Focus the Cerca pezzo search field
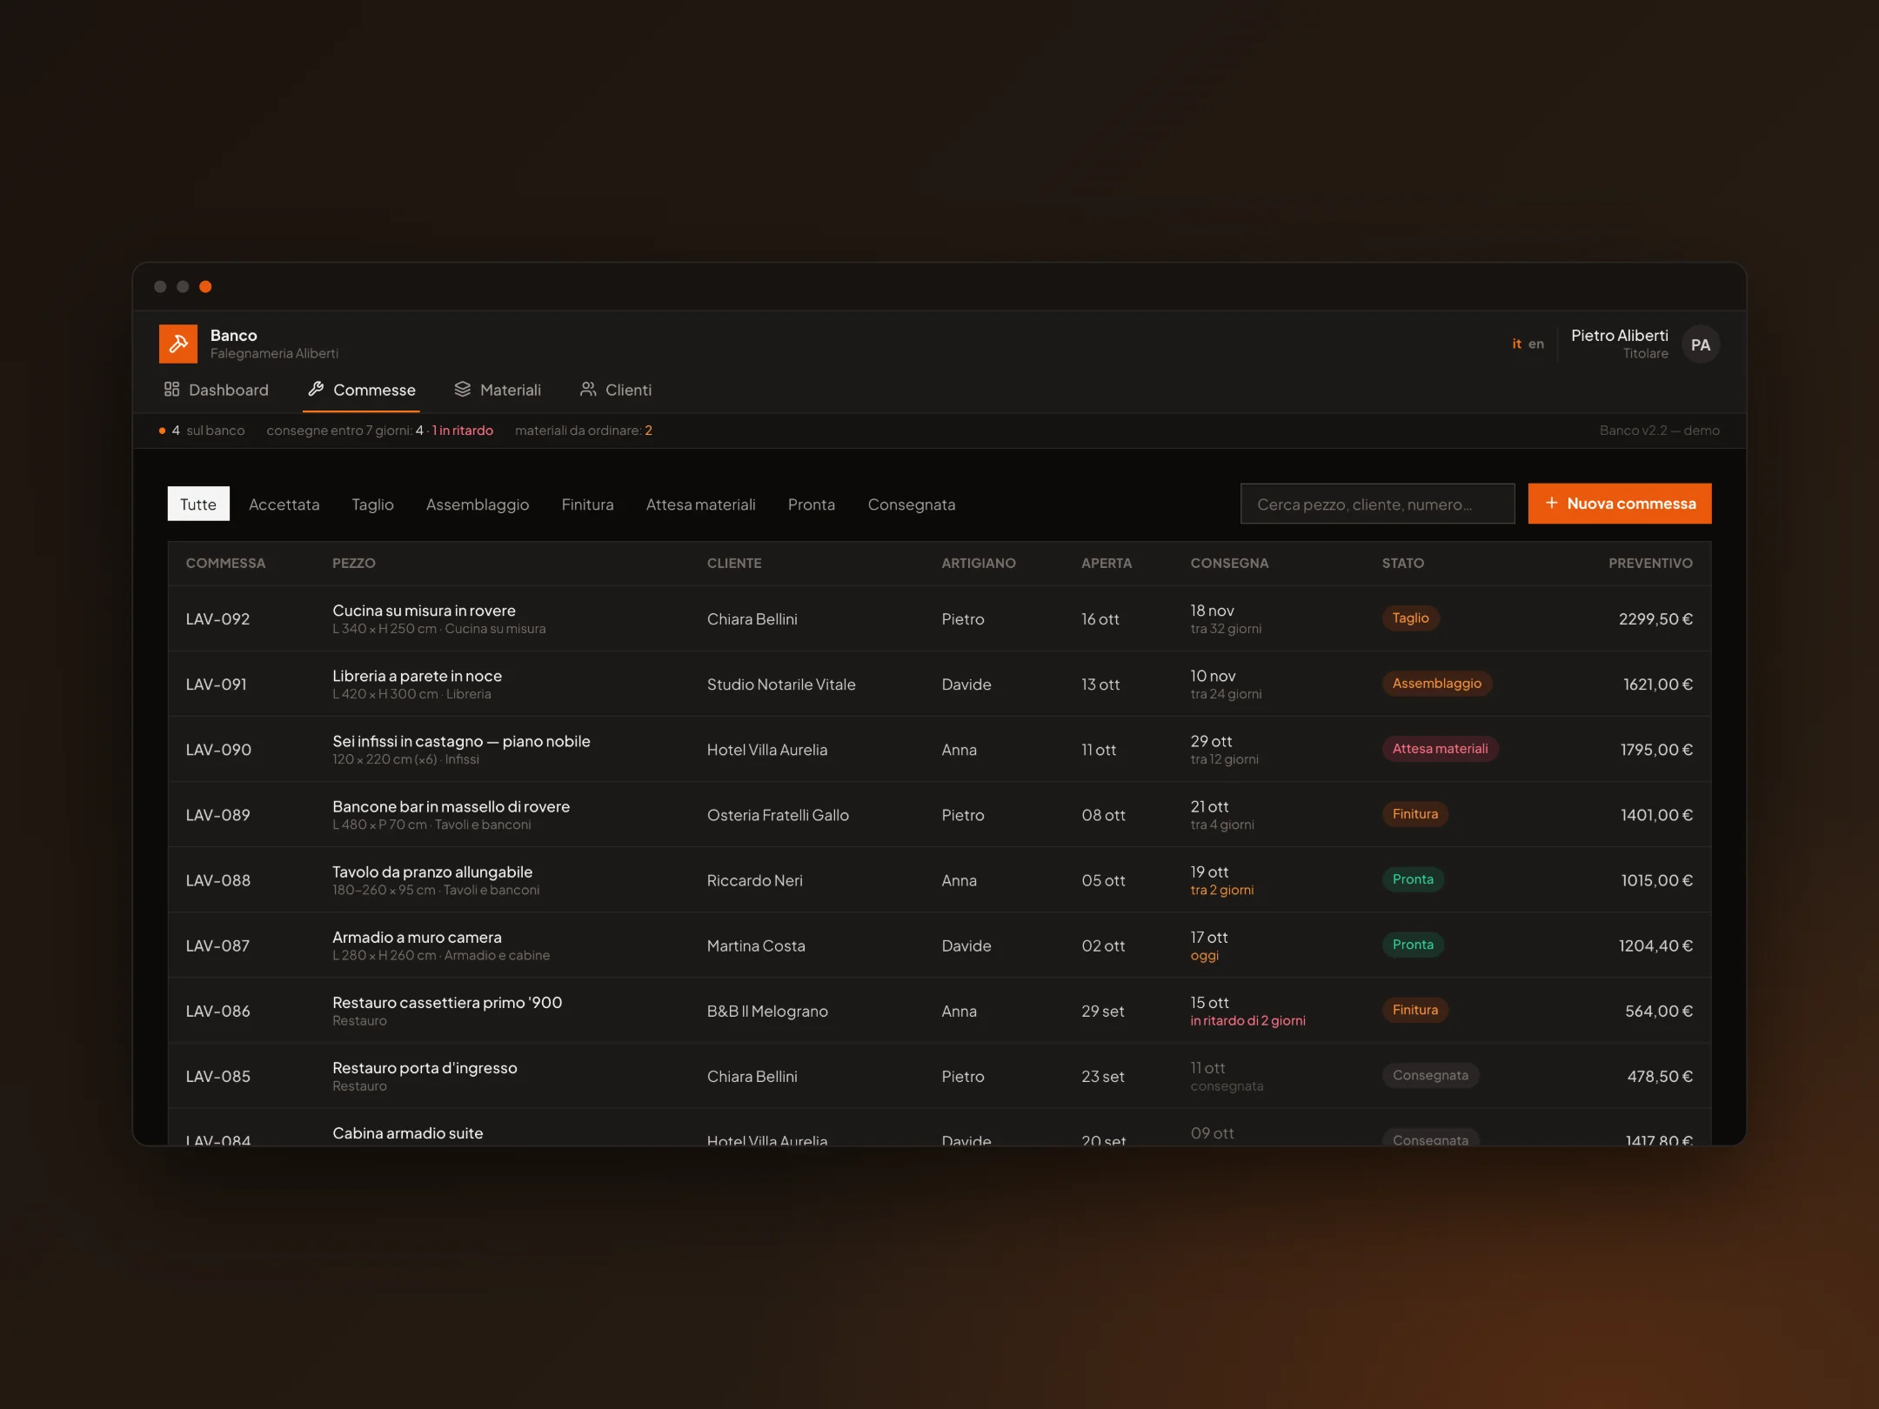The height and width of the screenshot is (1409, 1879). (x=1377, y=504)
